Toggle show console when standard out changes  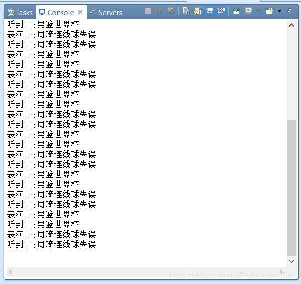coord(210,11)
